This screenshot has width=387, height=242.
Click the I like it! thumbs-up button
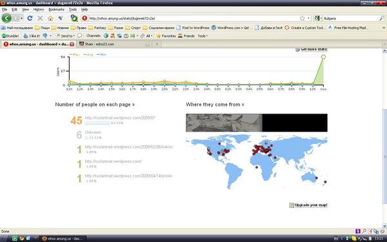(32, 35)
